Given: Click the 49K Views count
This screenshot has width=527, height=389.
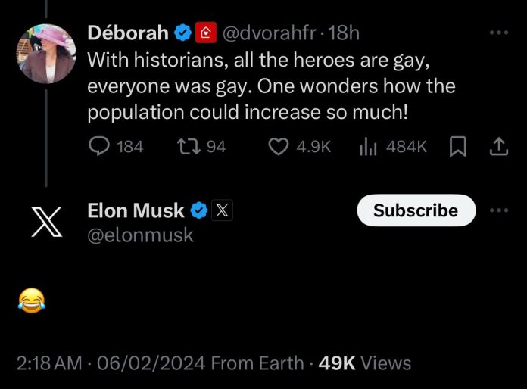Looking at the screenshot, I should coord(365,363).
